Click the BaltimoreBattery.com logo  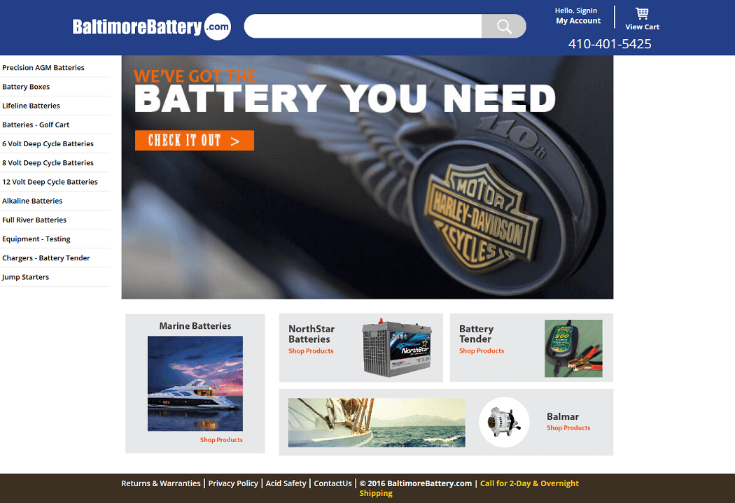click(152, 27)
